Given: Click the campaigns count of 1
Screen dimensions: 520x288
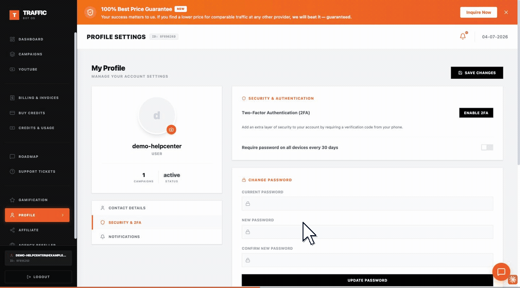Looking at the screenshot, I should (144, 175).
